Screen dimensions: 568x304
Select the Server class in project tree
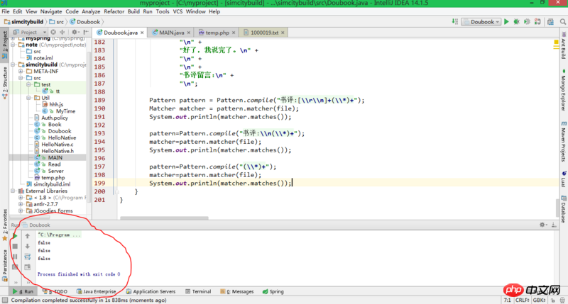click(x=56, y=171)
